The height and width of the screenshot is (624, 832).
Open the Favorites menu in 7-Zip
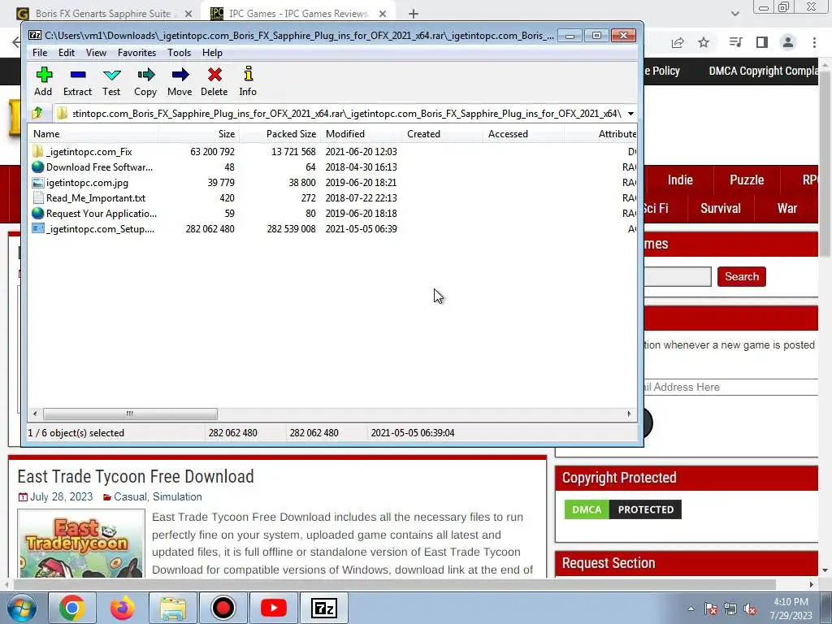136,53
